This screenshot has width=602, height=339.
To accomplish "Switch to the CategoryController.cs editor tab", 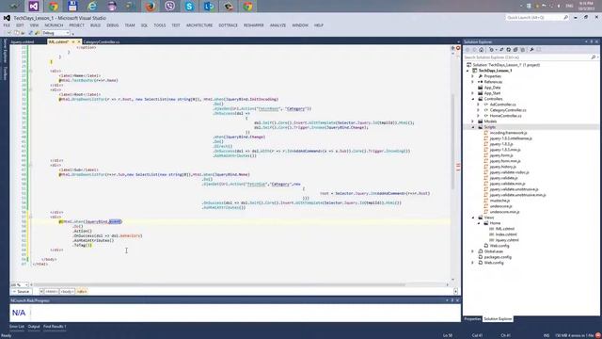I will pos(102,41).
